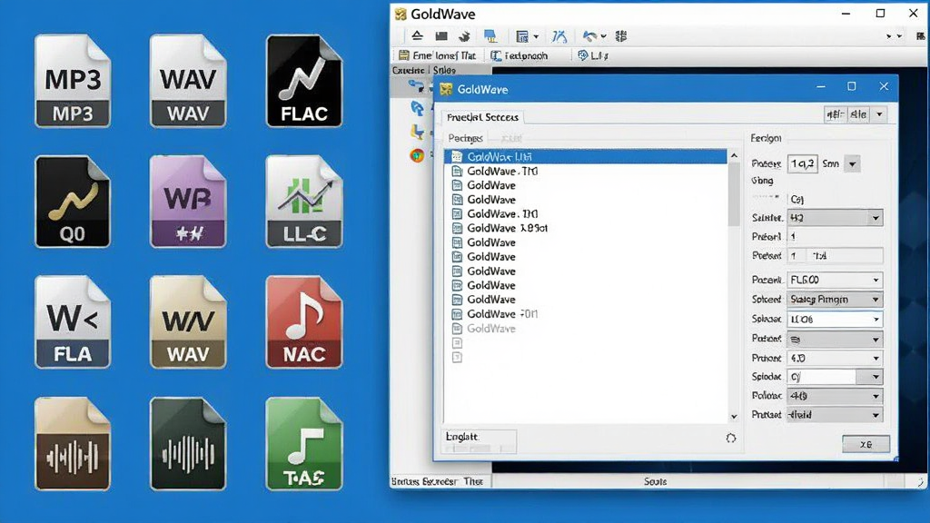Click the 'Eme lonef Tlat' toolbar button
The image size is (930, 523).
tap(437, 55)
